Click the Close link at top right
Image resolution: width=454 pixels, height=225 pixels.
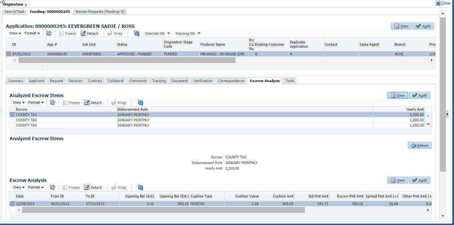tap(443, 3)
